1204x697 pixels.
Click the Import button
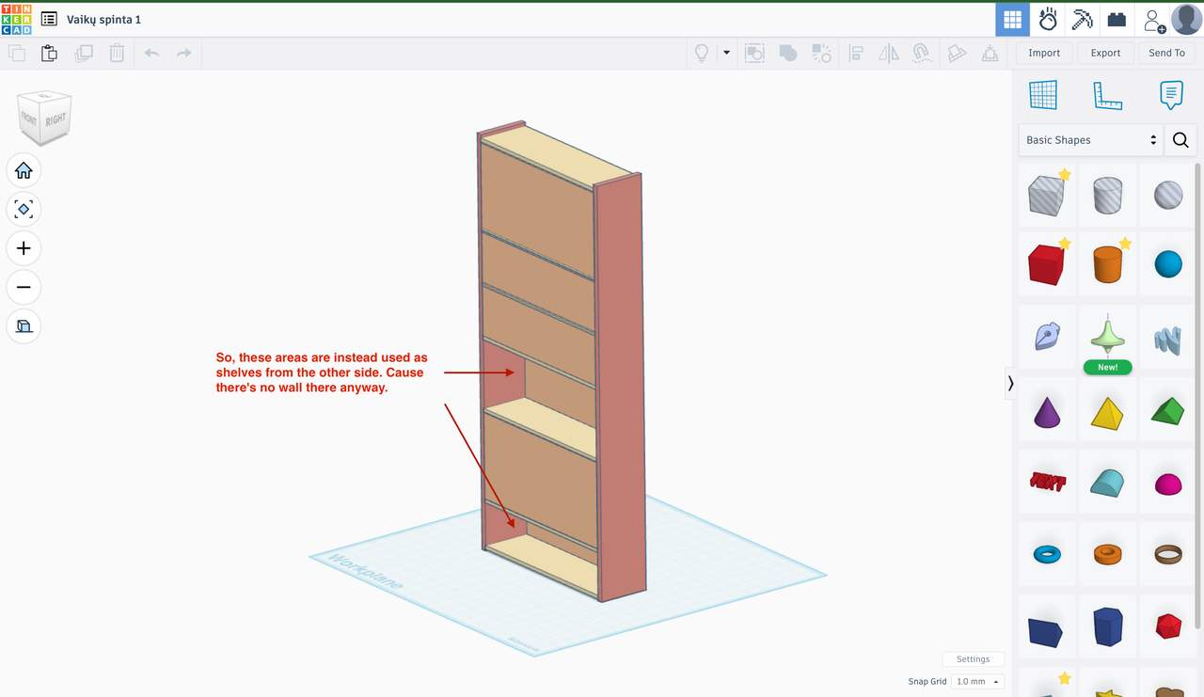click(1044, 54)
